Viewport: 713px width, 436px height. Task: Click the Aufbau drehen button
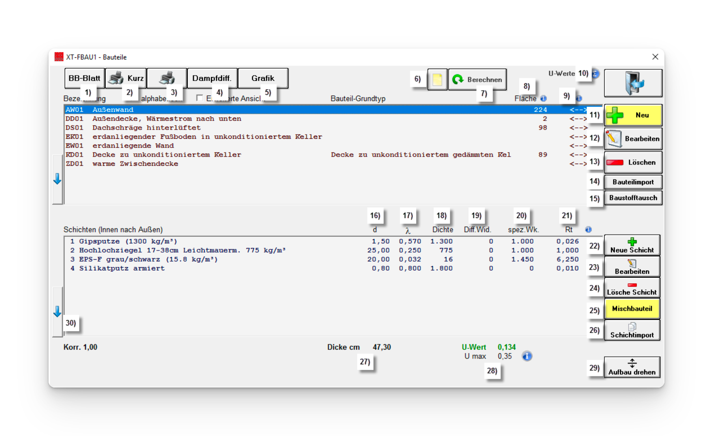[x=632, y=367]
